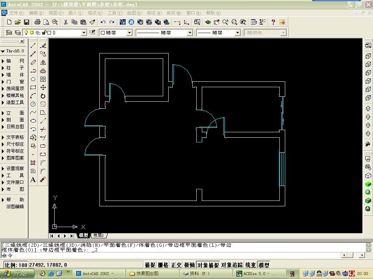
Task: Click the 随层 color swatch box
Action: (x=102, y=33)
